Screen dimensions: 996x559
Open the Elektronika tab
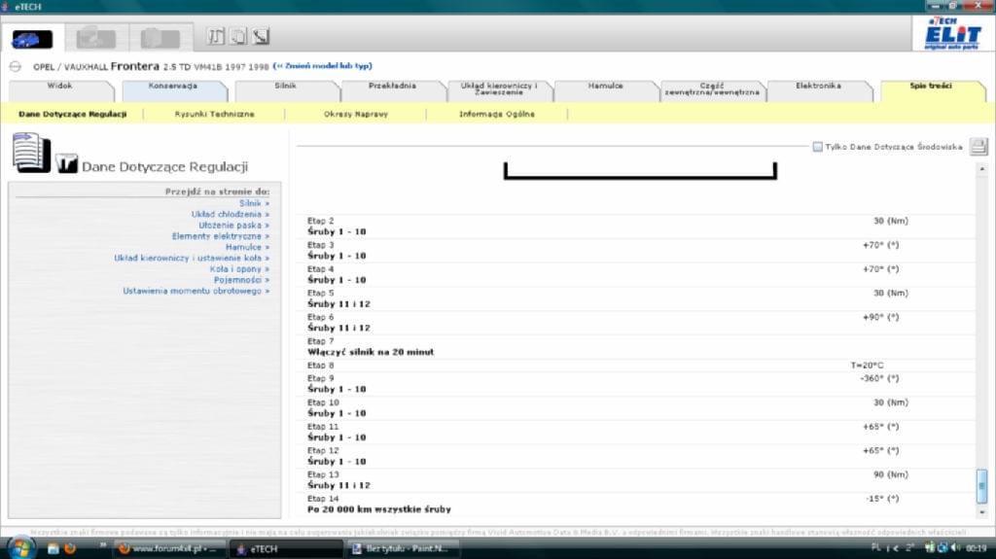pos(819,90)
